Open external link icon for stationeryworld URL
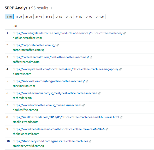Image resolution: width=154 pixels, height=150 pixels. click(90, 141)
